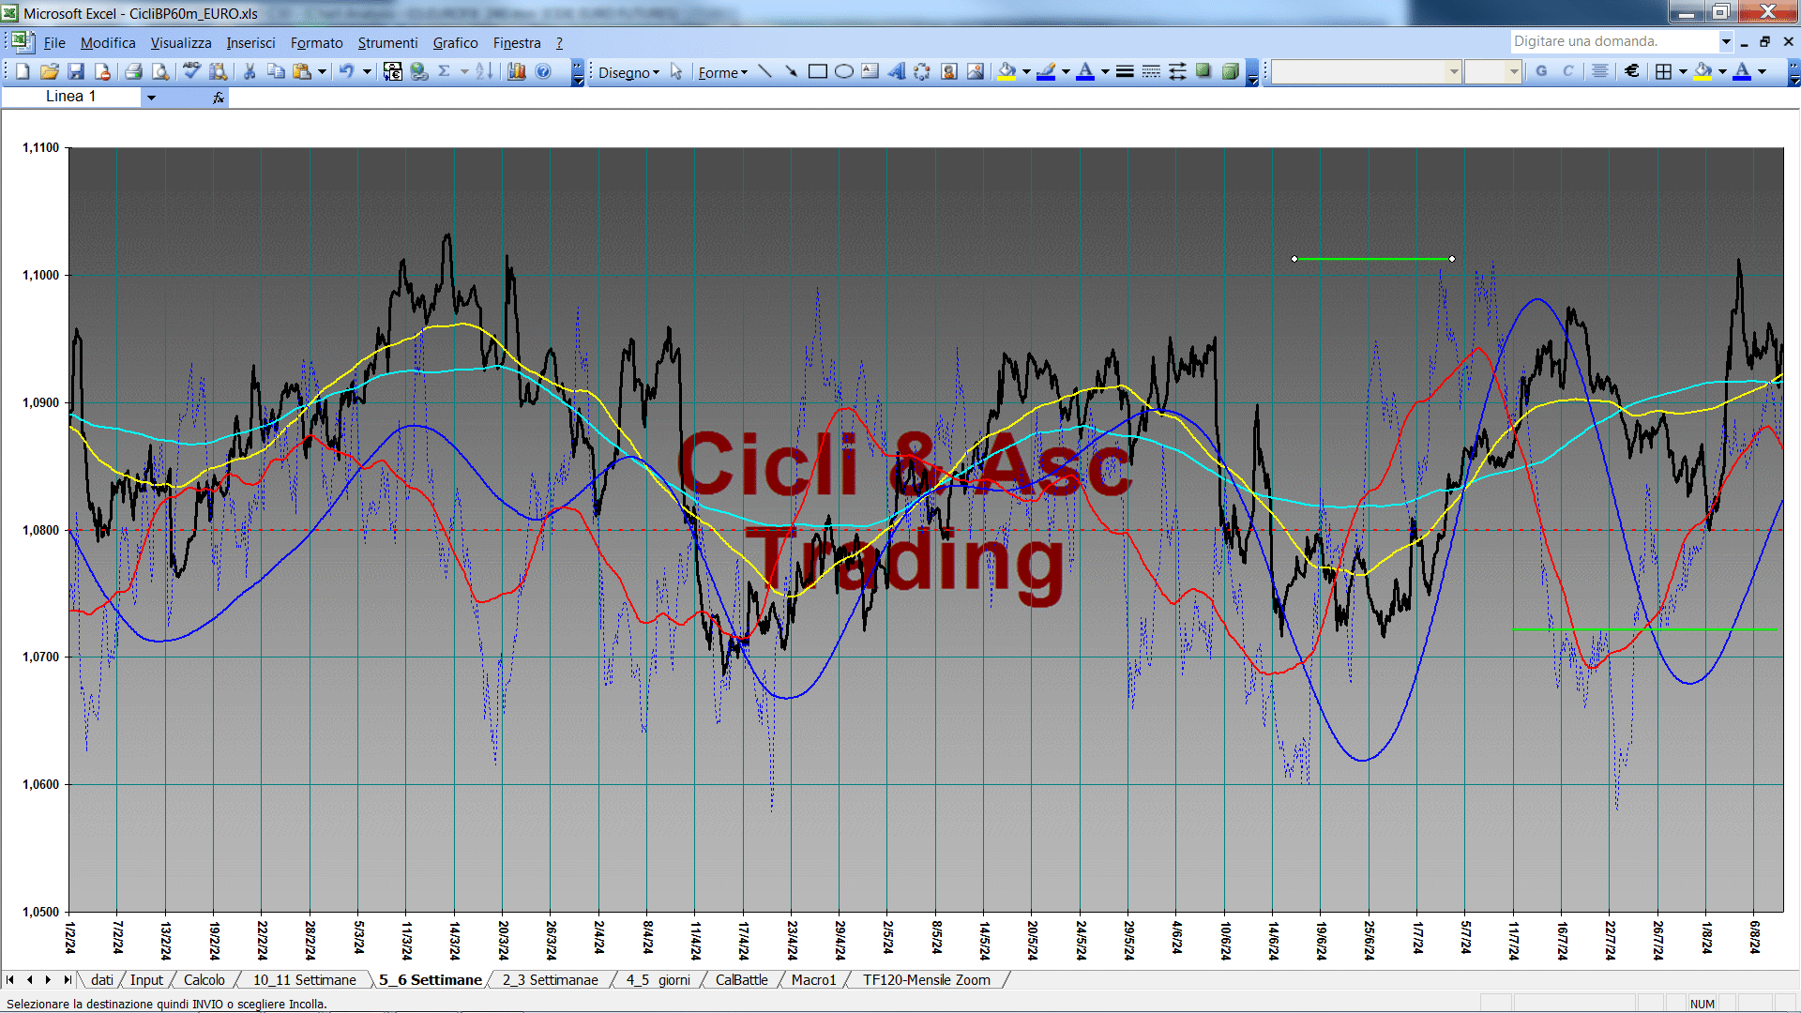
Task: Save the workbook with the floppy icon
Action: (x=76, y=71)
